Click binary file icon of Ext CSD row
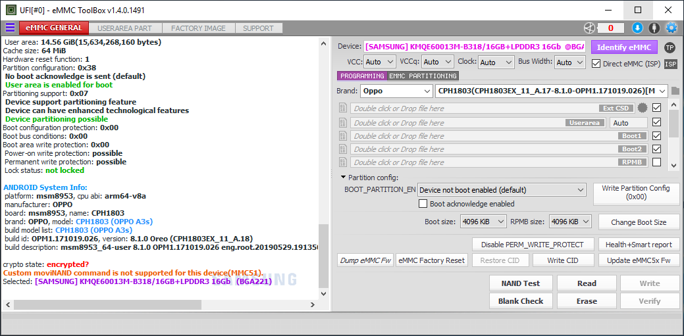This screenshot has height=336, width=684. click(343, 108)
